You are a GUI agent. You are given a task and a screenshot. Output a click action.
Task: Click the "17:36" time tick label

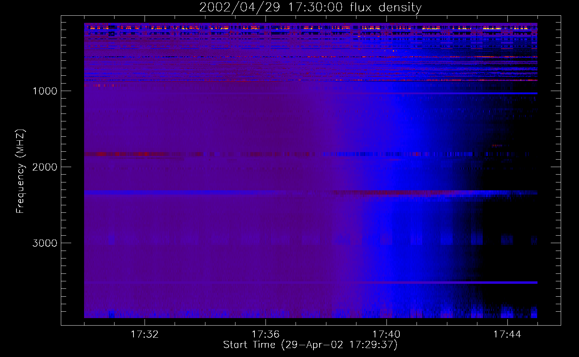point(266,335)
